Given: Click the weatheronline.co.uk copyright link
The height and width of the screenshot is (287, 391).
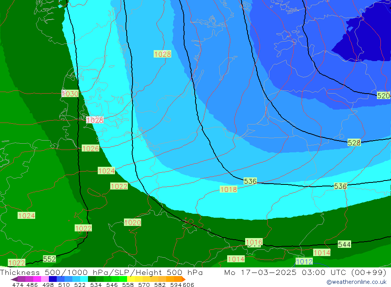Looking at the screenshot, I should (x=357, y=282).
